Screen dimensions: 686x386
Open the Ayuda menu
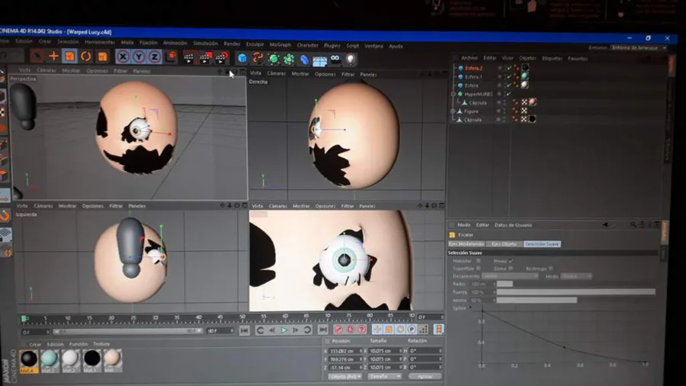(x=396, y=46)
